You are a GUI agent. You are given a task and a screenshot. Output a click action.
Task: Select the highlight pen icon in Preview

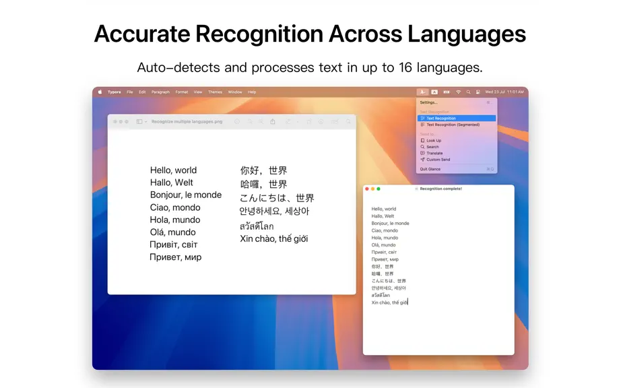point(288,121)
